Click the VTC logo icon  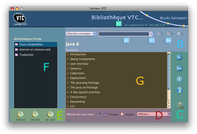(19, 18)
